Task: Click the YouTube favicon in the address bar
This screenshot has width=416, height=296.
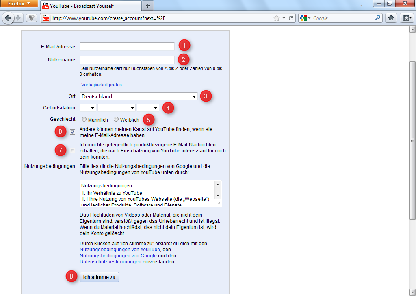Action: (45, 18)
